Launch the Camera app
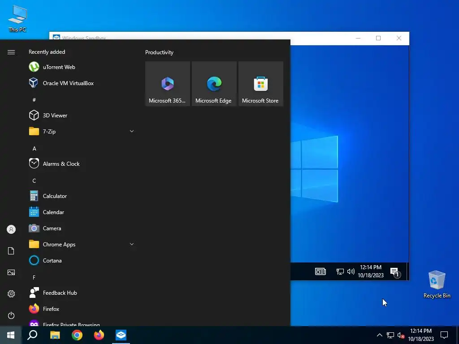459x344 pixels. pos(82,228)
